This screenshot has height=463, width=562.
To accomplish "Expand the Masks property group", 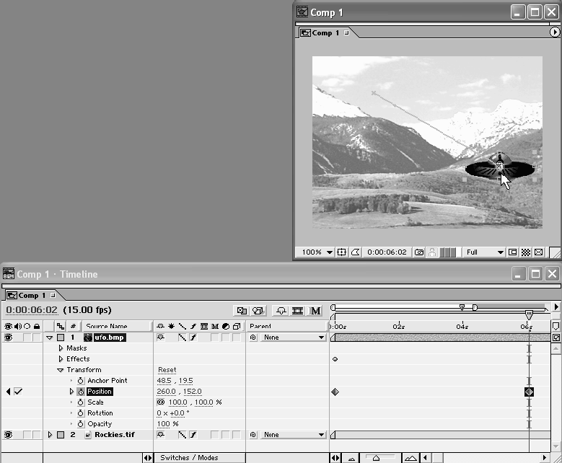I will 61,348.
